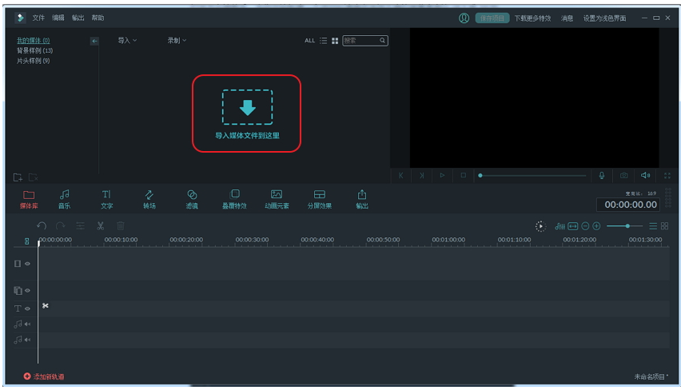Click the zoom to fit timeline icon
This screenshot has width=681, height=390.
573,226
